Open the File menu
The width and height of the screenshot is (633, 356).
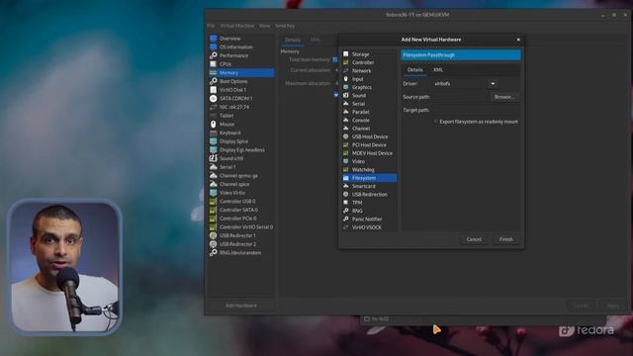click(x=211, y=26)
